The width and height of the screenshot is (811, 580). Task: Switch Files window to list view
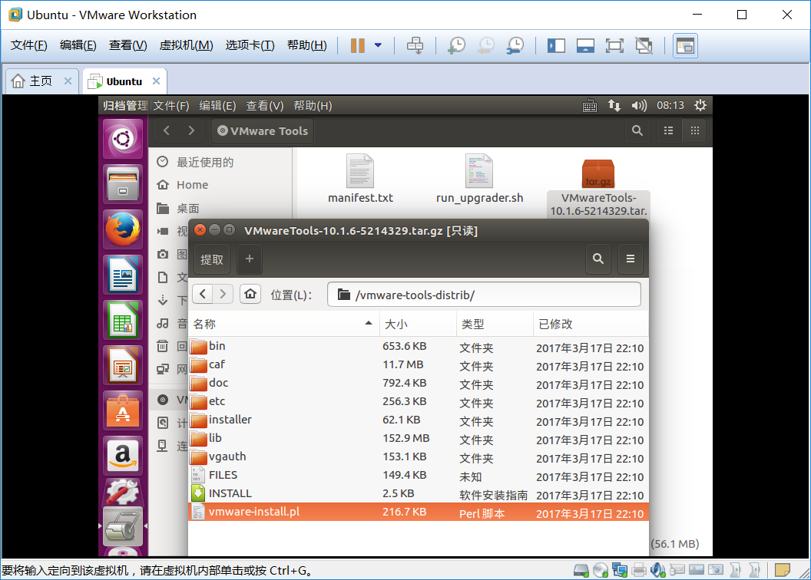668,130
